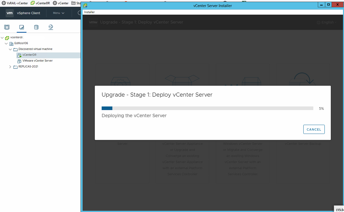
Task: Select the REPLICAS-2021 folder label
Action: (28, 66)
